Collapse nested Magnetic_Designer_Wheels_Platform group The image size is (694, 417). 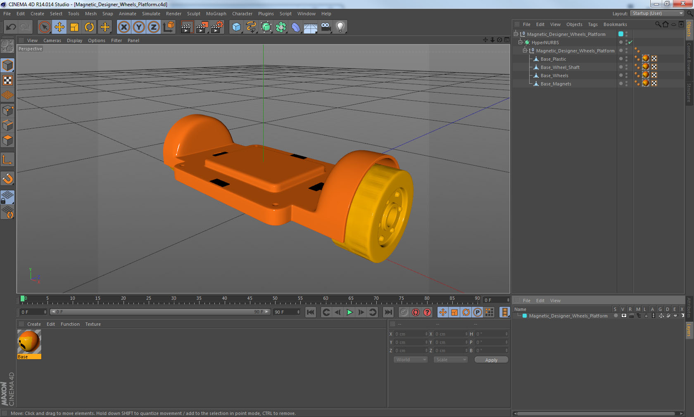pyautogui.click(x=525, y=51)
